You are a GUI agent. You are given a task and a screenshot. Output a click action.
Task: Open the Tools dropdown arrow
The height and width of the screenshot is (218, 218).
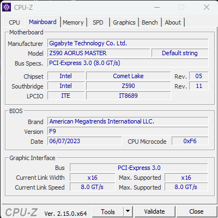tap(128, 211)
